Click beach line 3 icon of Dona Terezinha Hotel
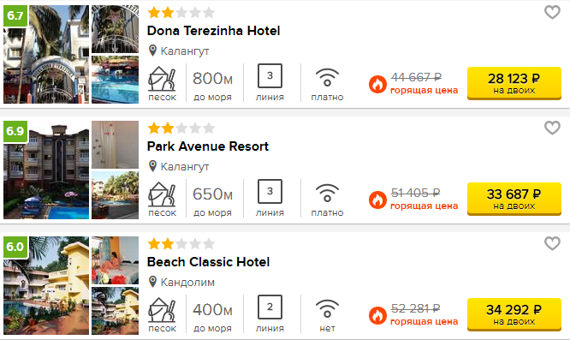 (x=270, y=75)
